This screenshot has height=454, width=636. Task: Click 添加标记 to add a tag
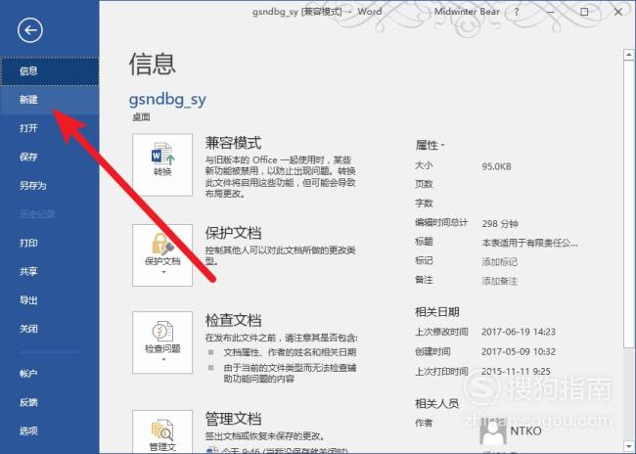499,262
